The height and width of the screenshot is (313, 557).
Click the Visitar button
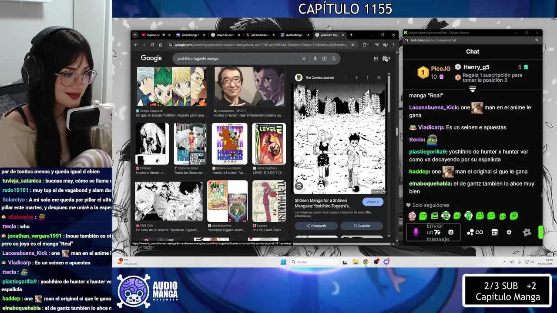click(373, 202)
